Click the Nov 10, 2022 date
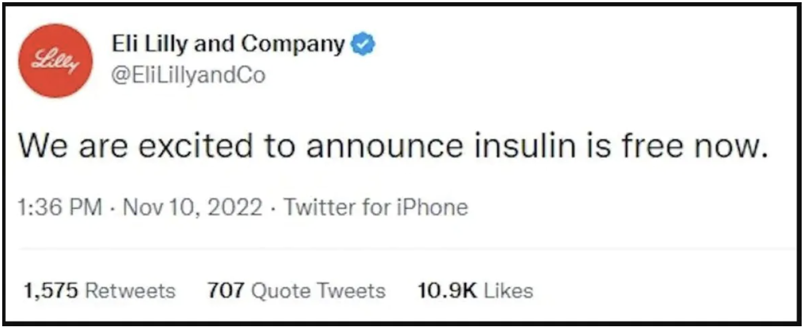The height and width of the screenshot is (329, 805). tap(193, 208)
